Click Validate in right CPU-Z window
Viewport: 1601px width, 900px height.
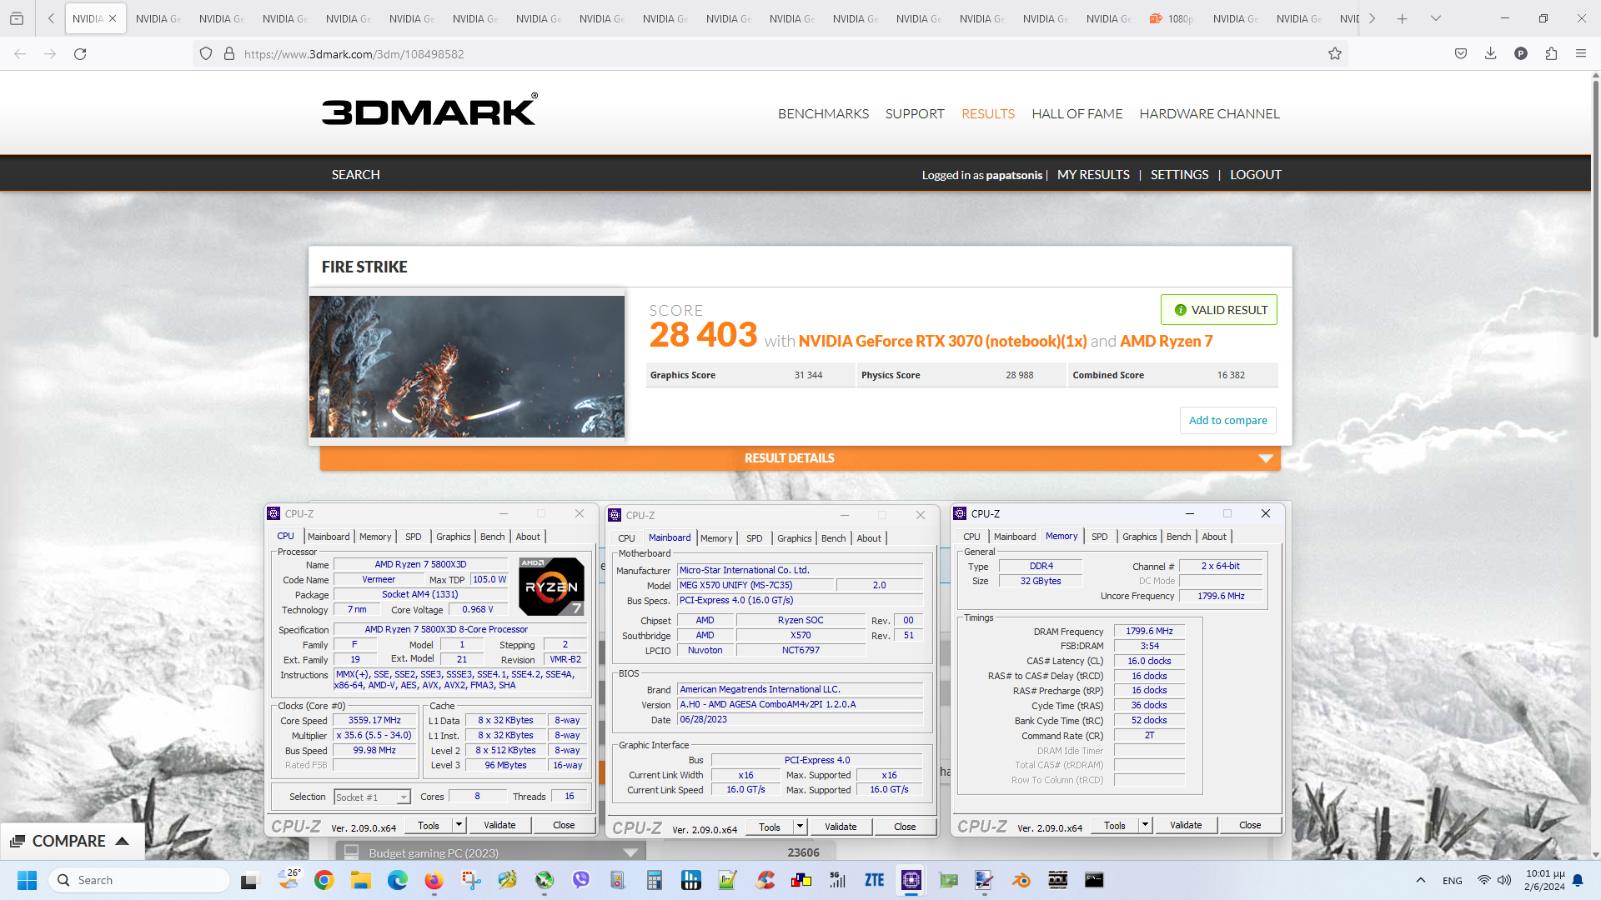click(1186, 825)
